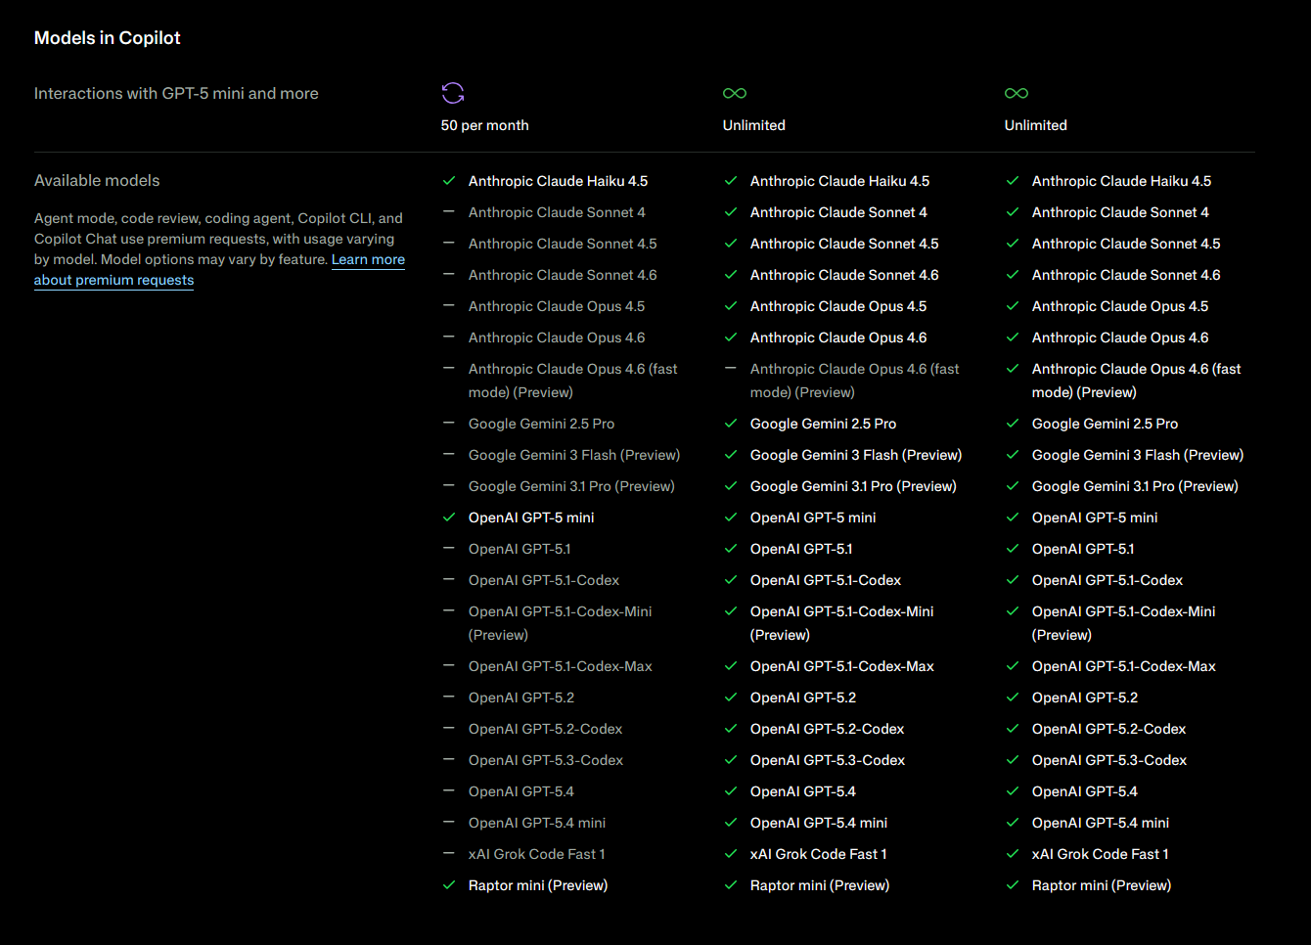1311x945 pixels.
Task: Click the dash icon beside grayed-out Claude Opus 4.5
Action: pos(449,305)
